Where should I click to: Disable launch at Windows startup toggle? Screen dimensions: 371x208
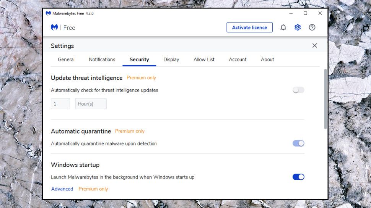point(298,177)
